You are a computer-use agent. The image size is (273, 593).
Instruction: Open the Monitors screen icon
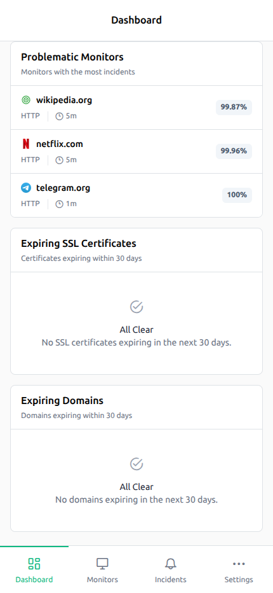click(102, 564)
